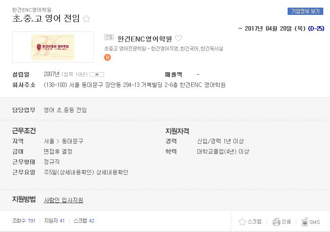Screen dimensions: 330x232
Task: Click the star icon next to job title
Action: (86, 19)
